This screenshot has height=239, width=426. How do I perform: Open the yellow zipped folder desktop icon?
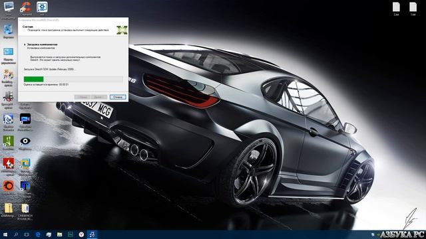point(9,208)
